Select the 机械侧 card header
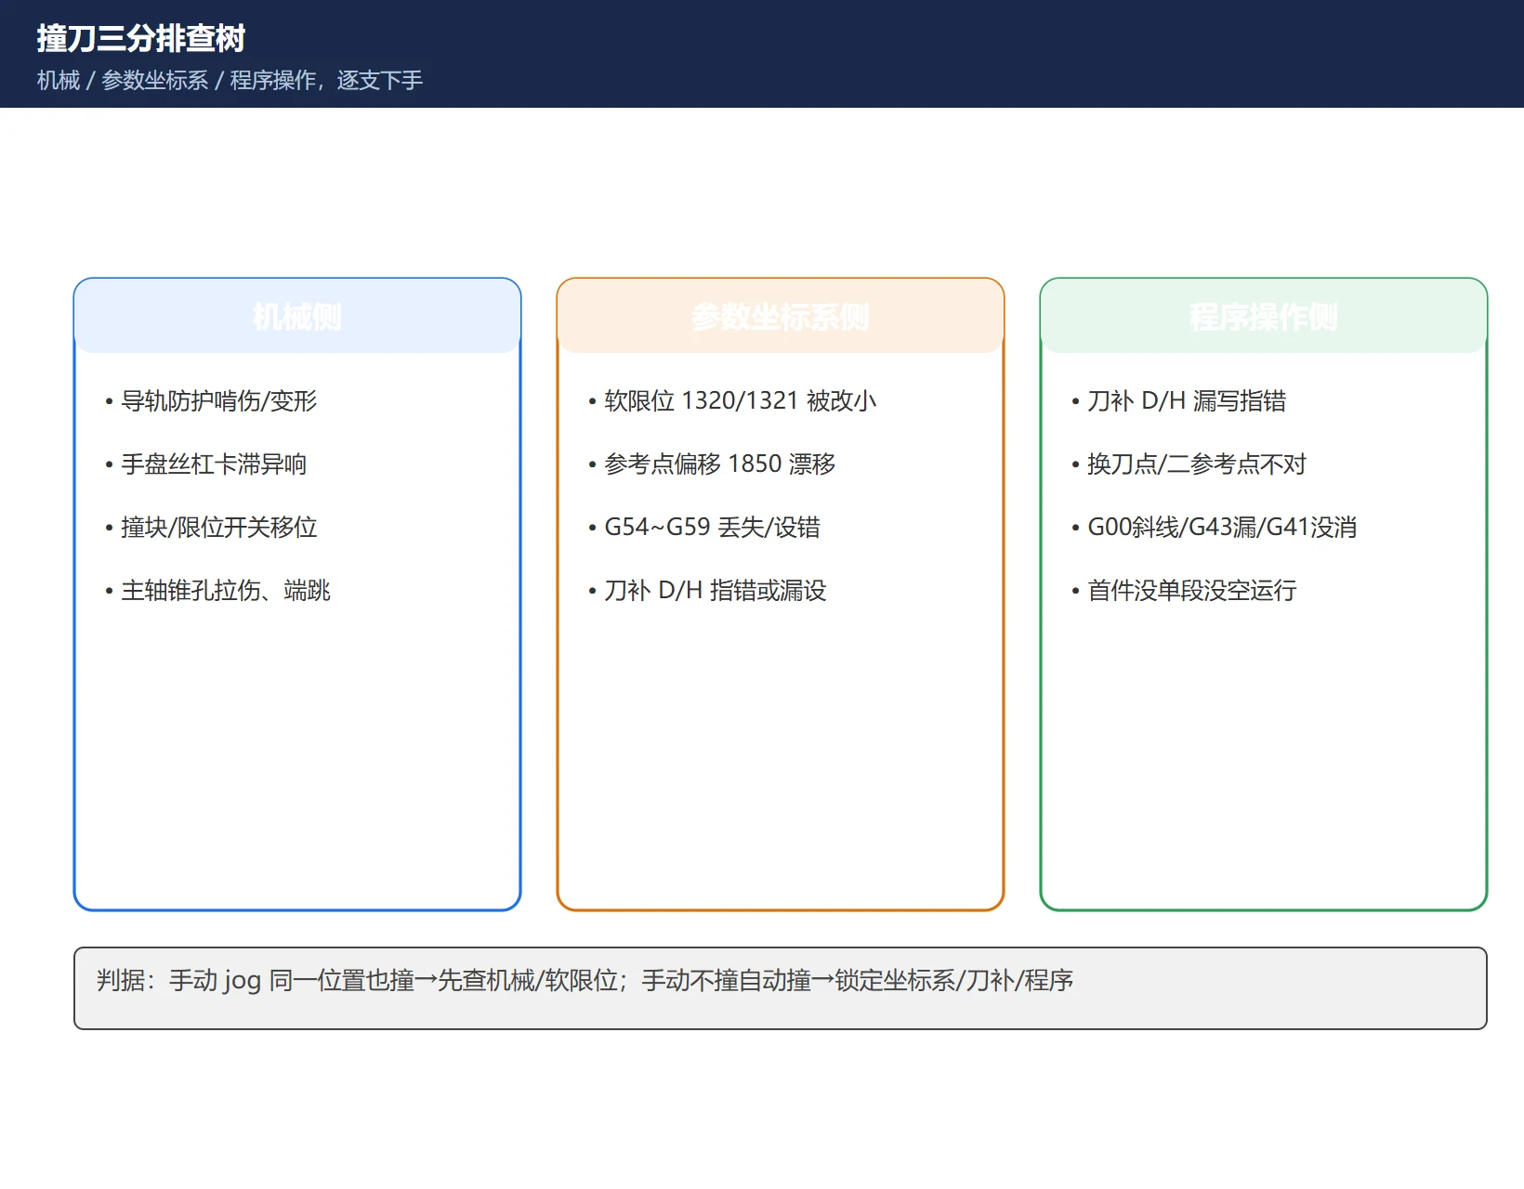The height and width of the screenshot is (1189, 1524). (x=297, y=317)
